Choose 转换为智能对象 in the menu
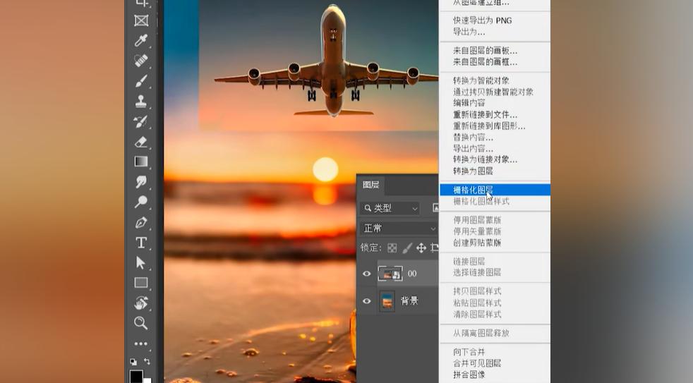The width and height of the screenshot is (693, 383). pyautogui.click(x=481, y=81)
